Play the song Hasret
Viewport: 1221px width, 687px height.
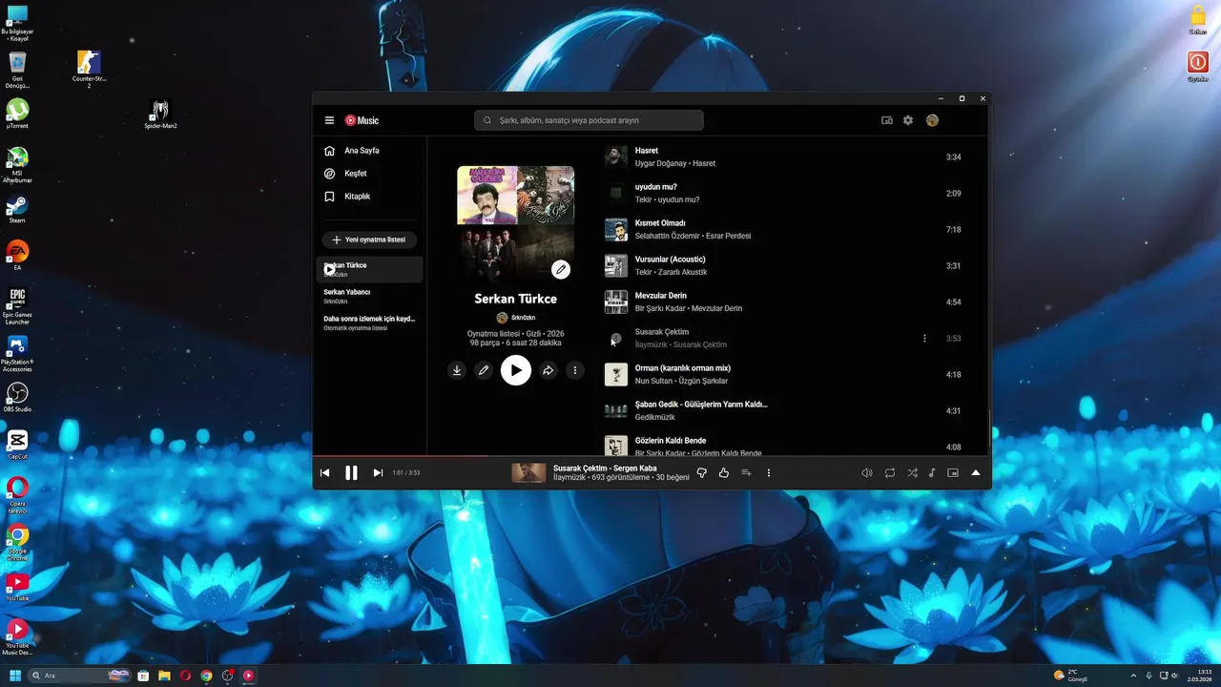(x=647, y=151)
